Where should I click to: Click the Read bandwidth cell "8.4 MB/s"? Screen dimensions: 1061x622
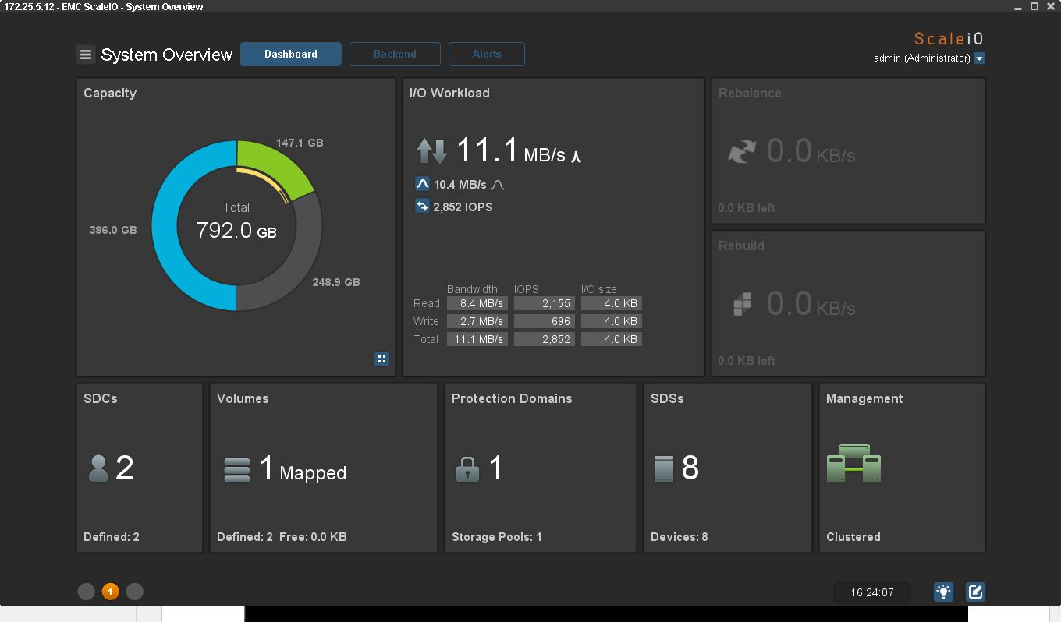click(477, 304)
